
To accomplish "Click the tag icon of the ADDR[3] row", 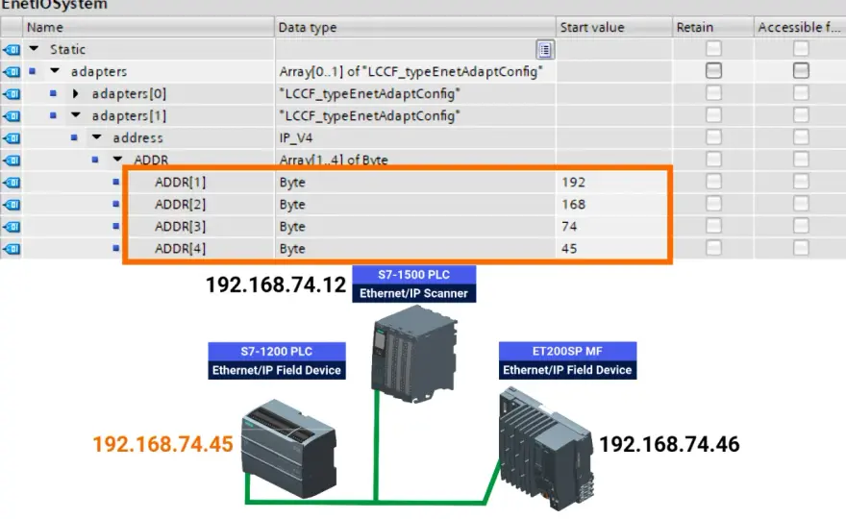I will tap(12, 227).
